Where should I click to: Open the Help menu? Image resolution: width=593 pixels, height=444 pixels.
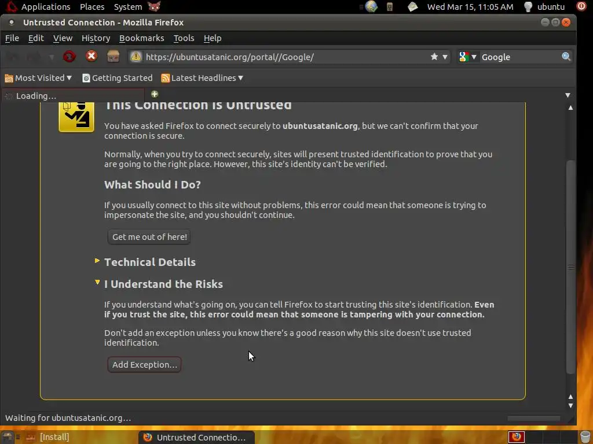(x=212, y=38)
